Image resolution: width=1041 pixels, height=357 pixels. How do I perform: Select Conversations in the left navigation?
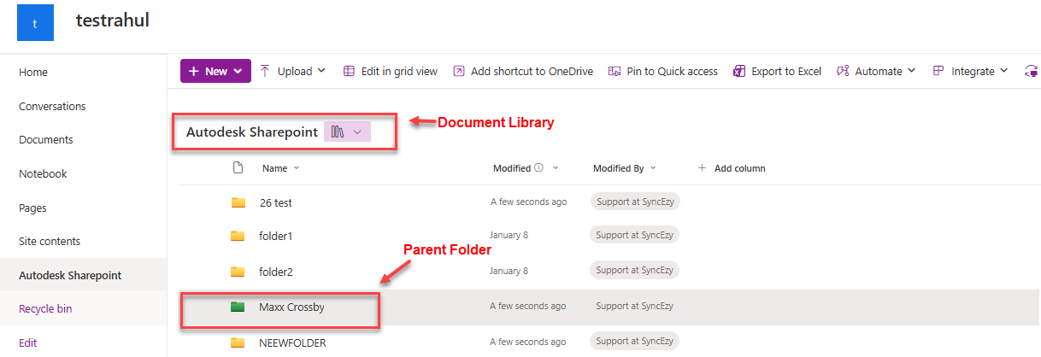[x=52, y=107]
